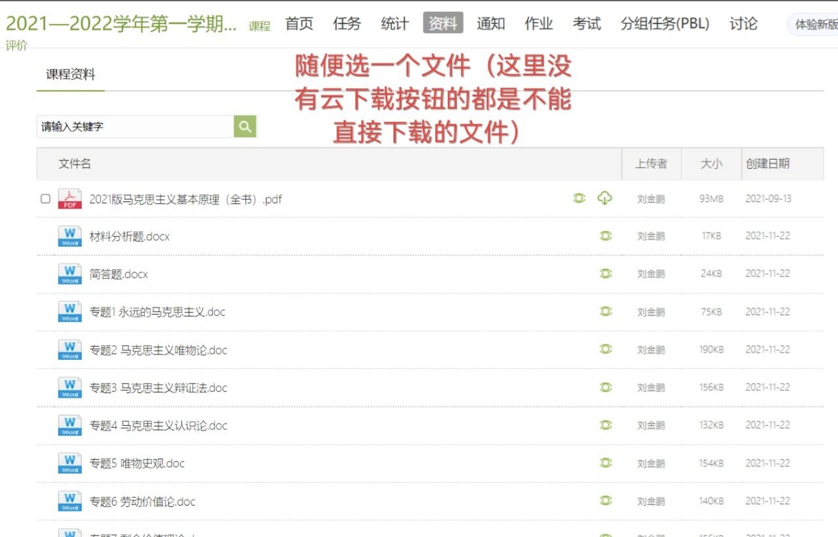
Task: Focus the 请输入关键字 search field
Action: coord(135,126)
